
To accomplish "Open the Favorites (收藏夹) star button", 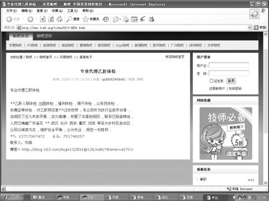I will tap(91, 19).
